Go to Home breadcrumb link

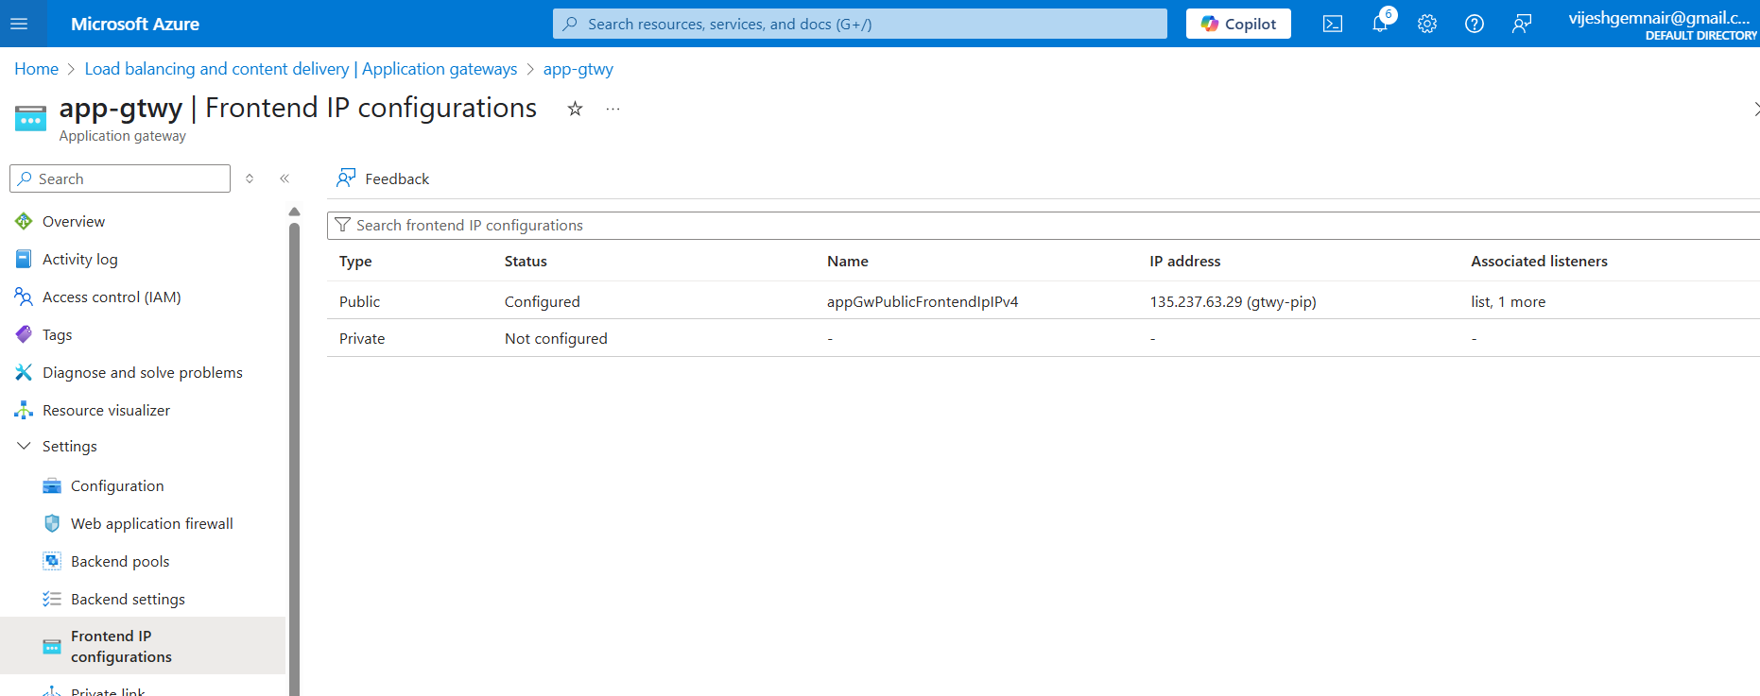click(36, 69)
